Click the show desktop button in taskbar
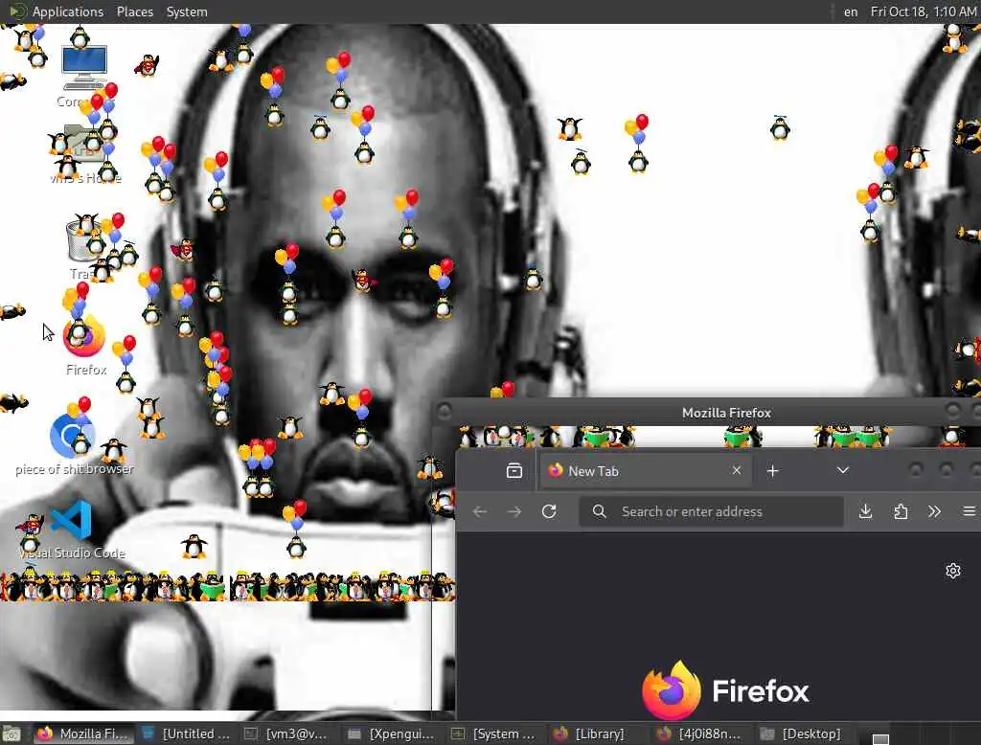The image size is (981, 745). pos(11,734)
